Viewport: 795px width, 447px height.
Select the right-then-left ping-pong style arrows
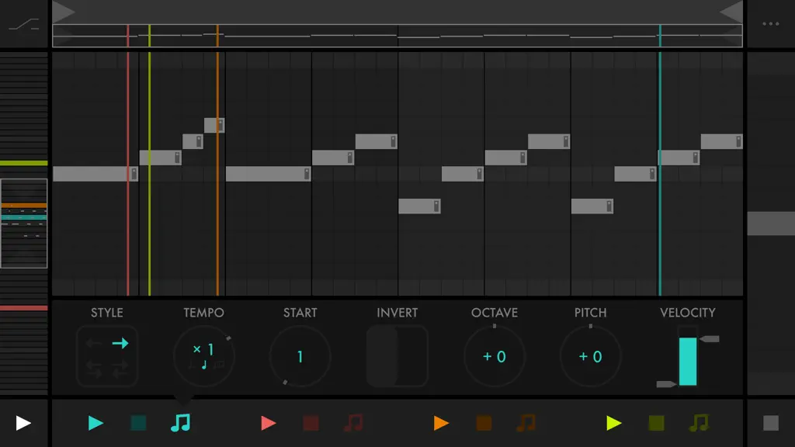pos(120,369)
